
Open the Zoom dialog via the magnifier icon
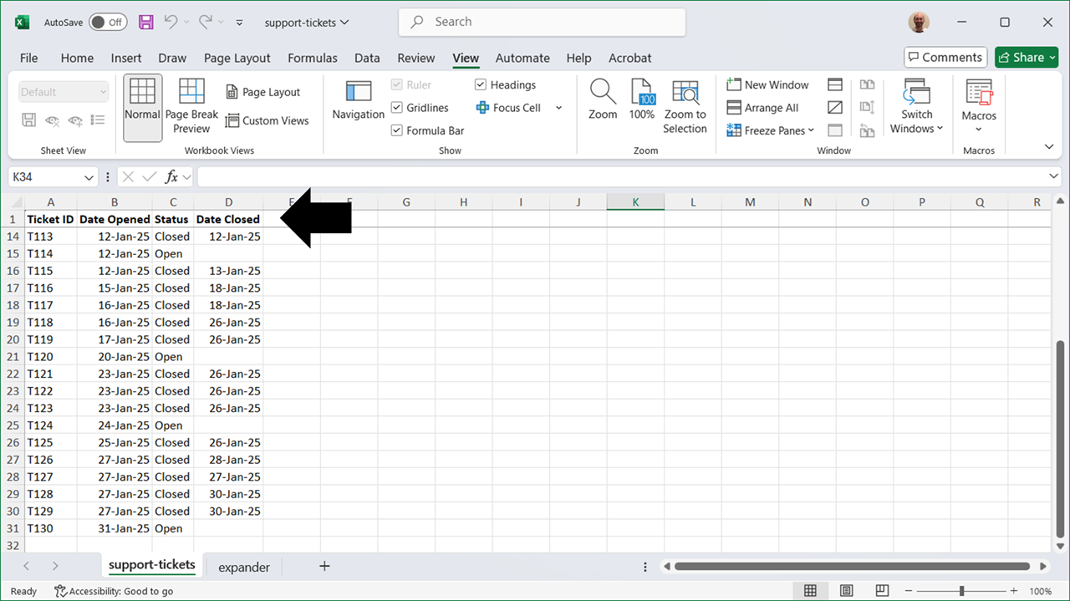coord(602,100)
